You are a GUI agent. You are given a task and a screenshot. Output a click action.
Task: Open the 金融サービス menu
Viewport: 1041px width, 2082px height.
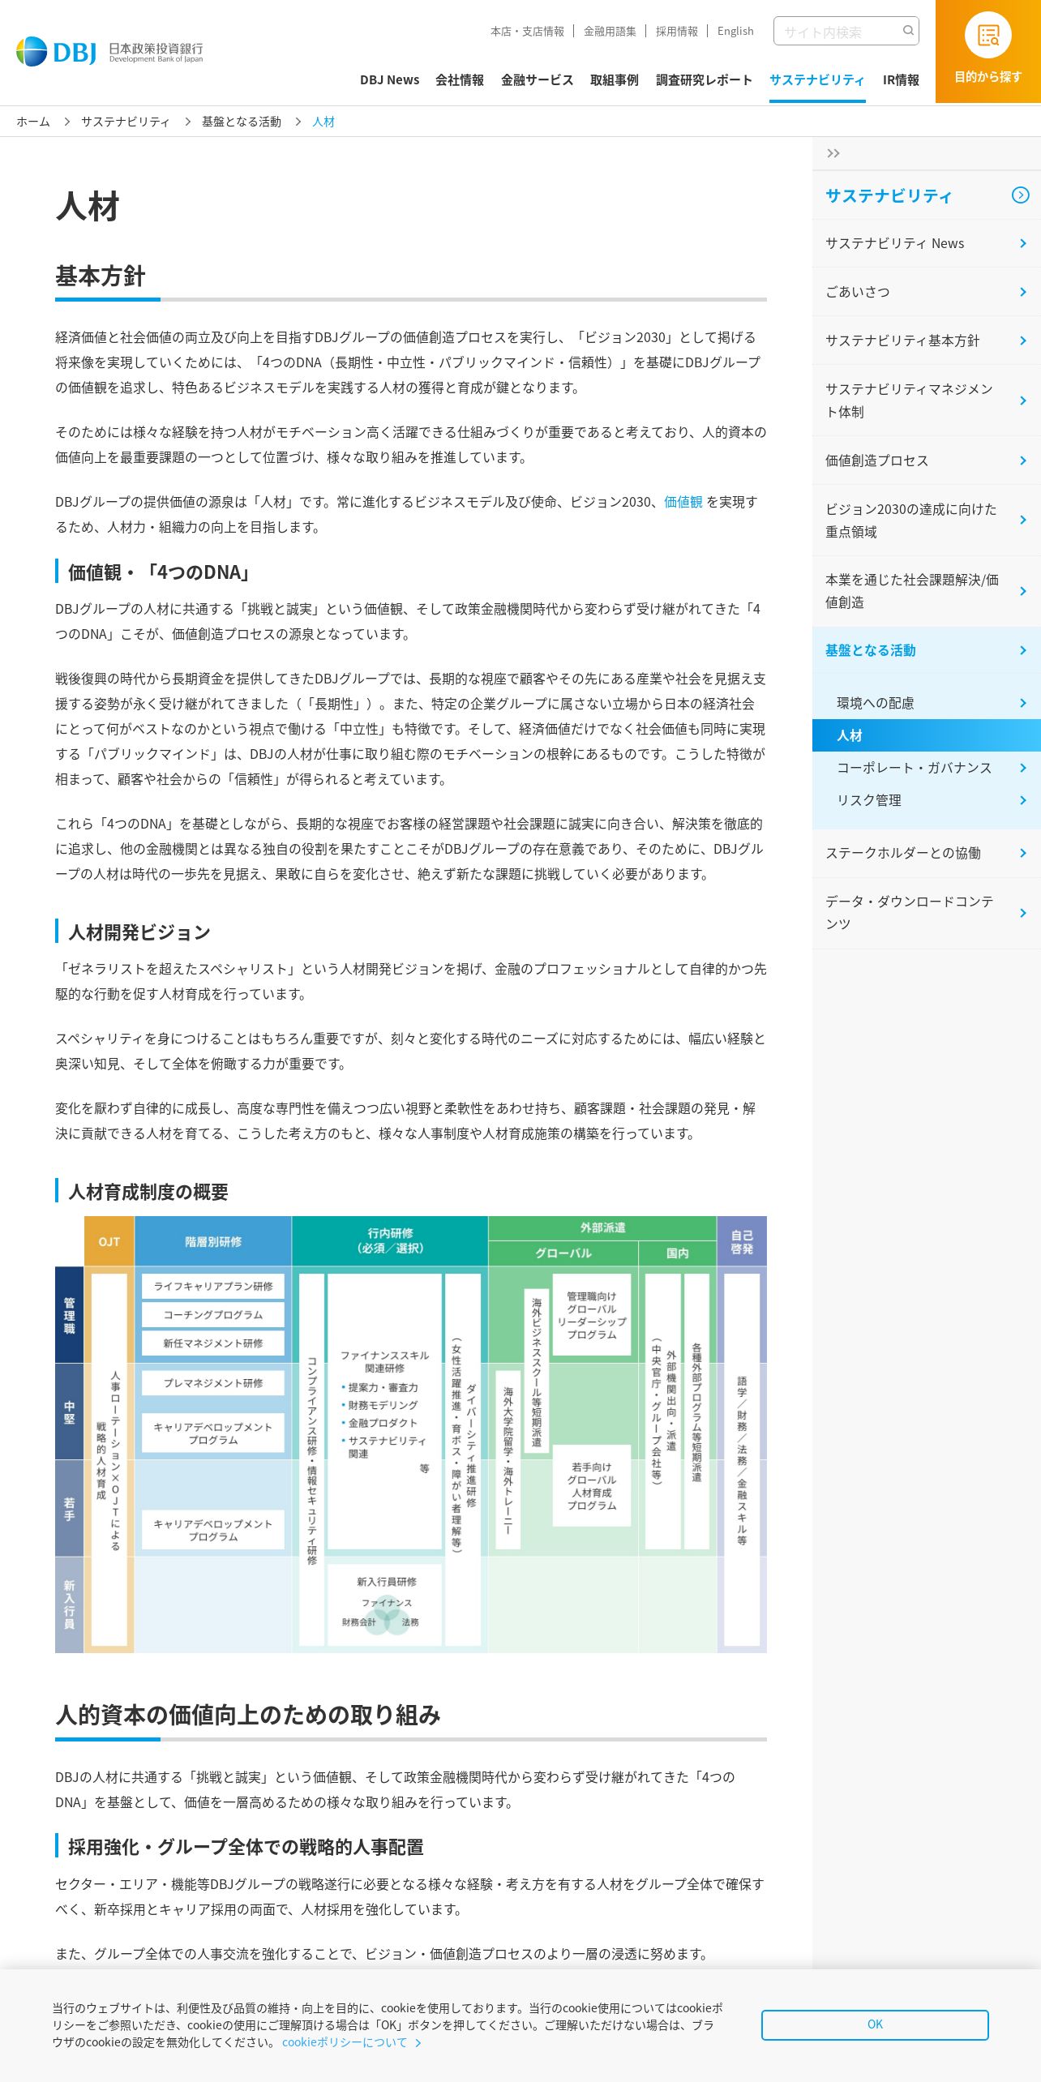[537, 80]
